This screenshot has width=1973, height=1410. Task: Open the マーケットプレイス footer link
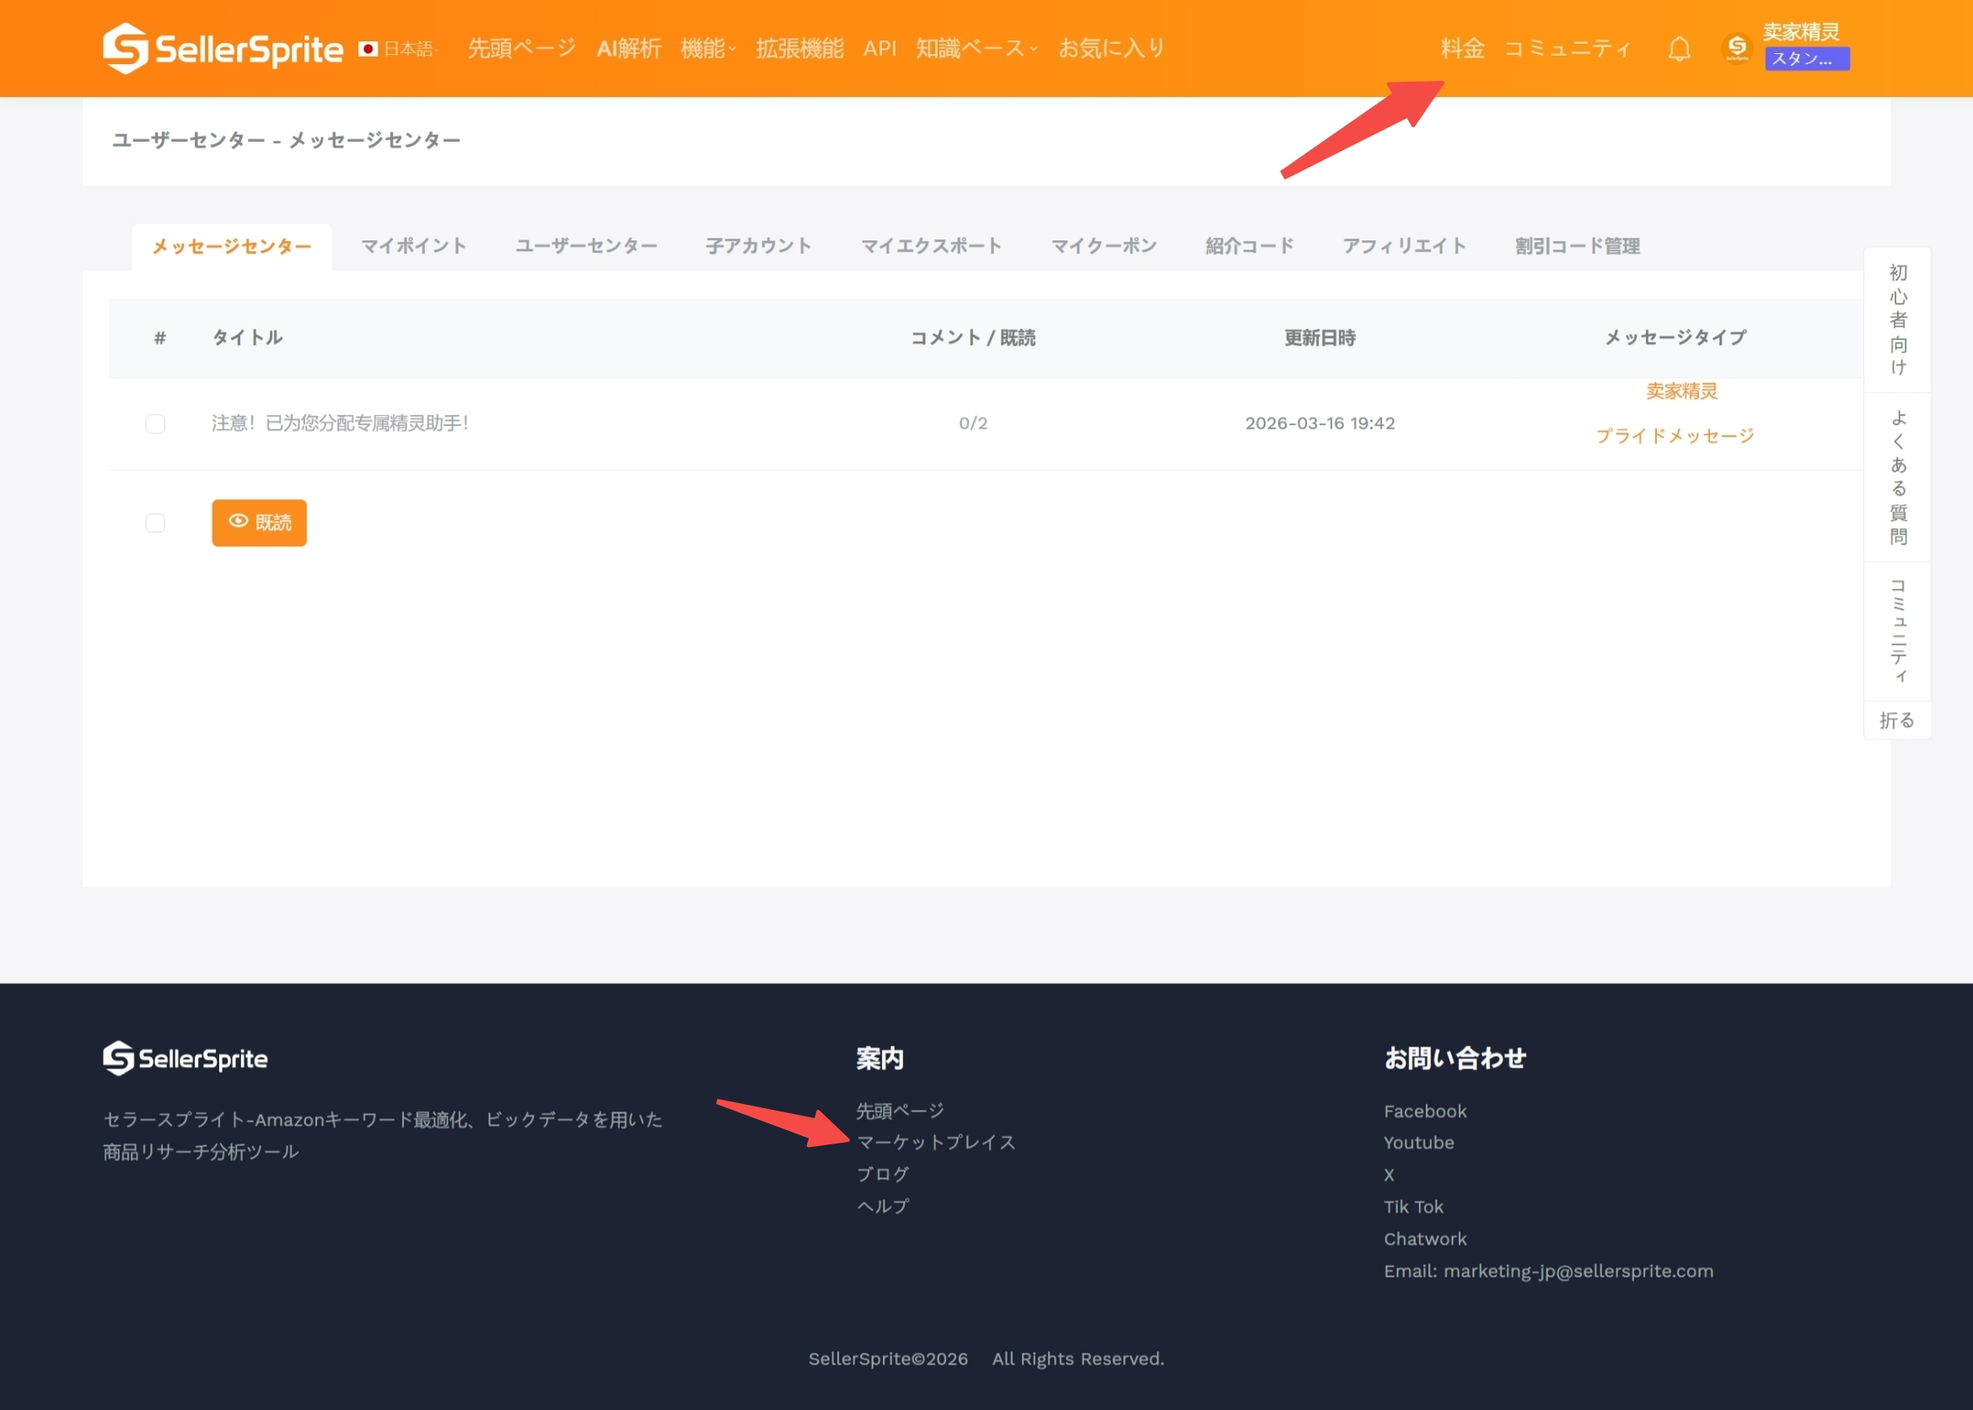(936, 1143)
